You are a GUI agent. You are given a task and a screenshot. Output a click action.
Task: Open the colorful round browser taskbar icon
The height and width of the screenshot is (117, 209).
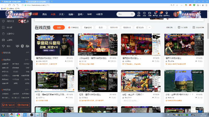18,115
